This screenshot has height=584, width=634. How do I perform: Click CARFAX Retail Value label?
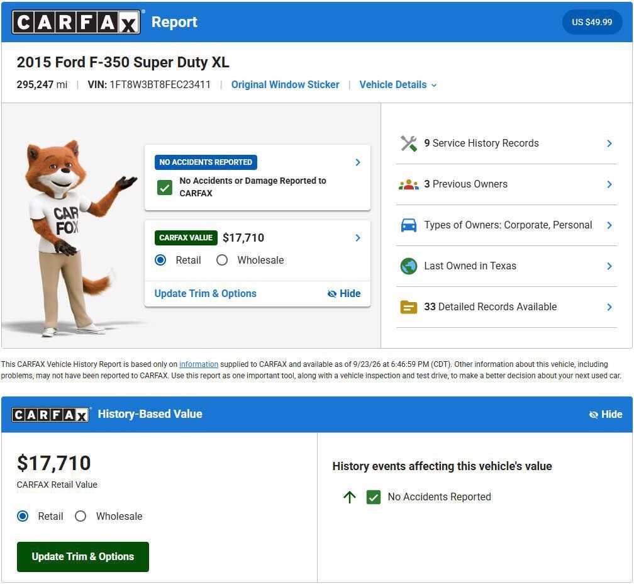click(57, 485)
